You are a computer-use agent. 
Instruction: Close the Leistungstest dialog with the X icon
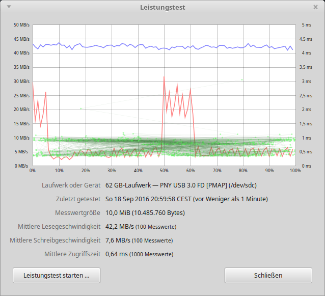[315, 7]
